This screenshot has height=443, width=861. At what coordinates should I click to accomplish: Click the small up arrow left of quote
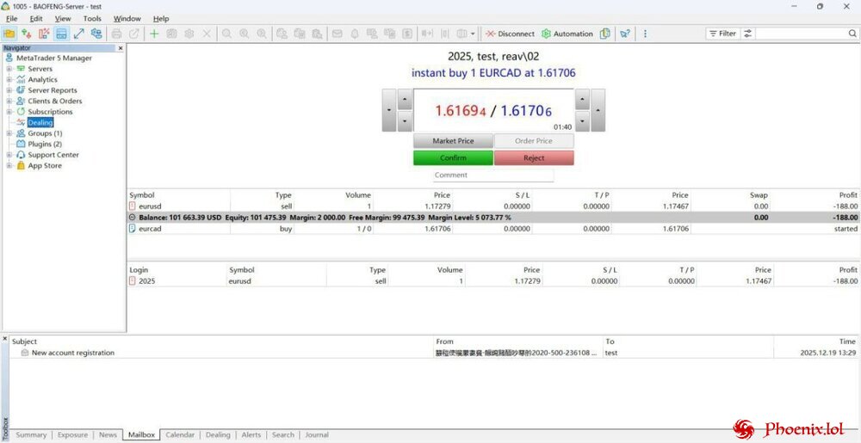point(405,99)
